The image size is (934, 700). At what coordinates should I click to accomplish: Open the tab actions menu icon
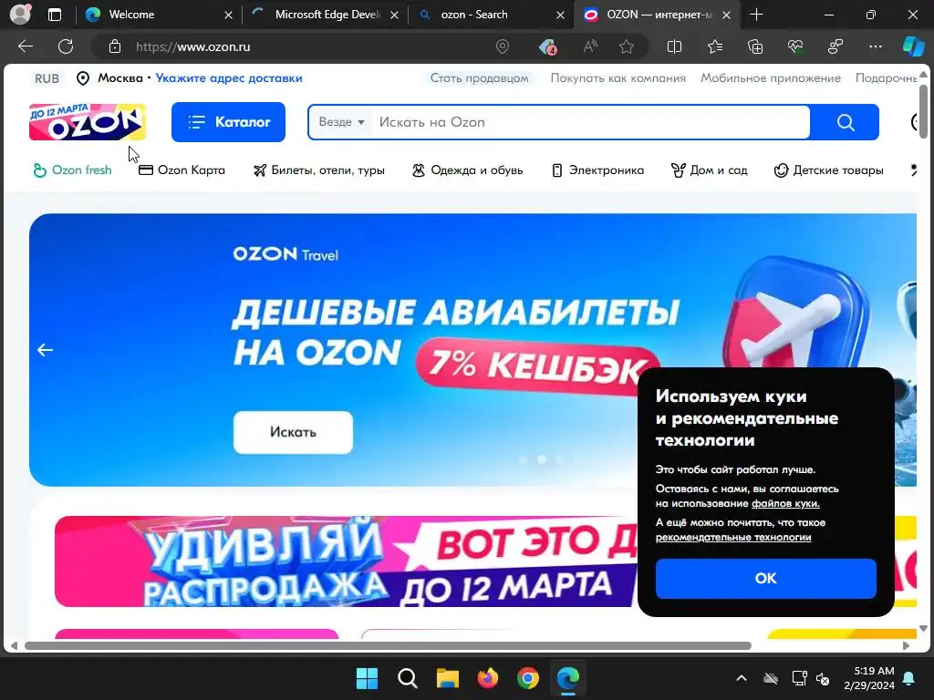[54, 15]
